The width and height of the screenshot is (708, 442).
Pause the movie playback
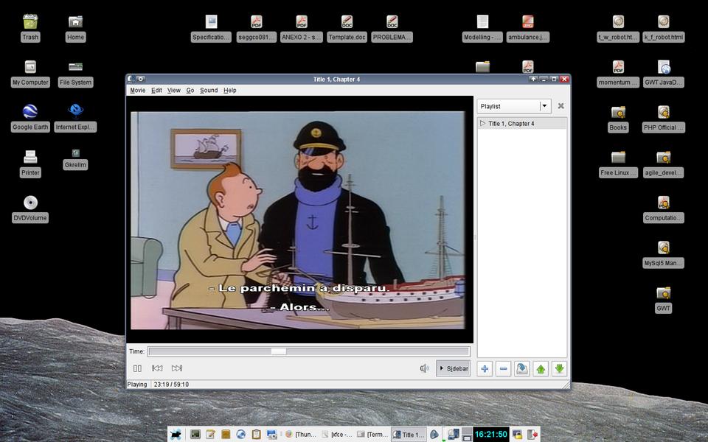(x=138, y=368)
